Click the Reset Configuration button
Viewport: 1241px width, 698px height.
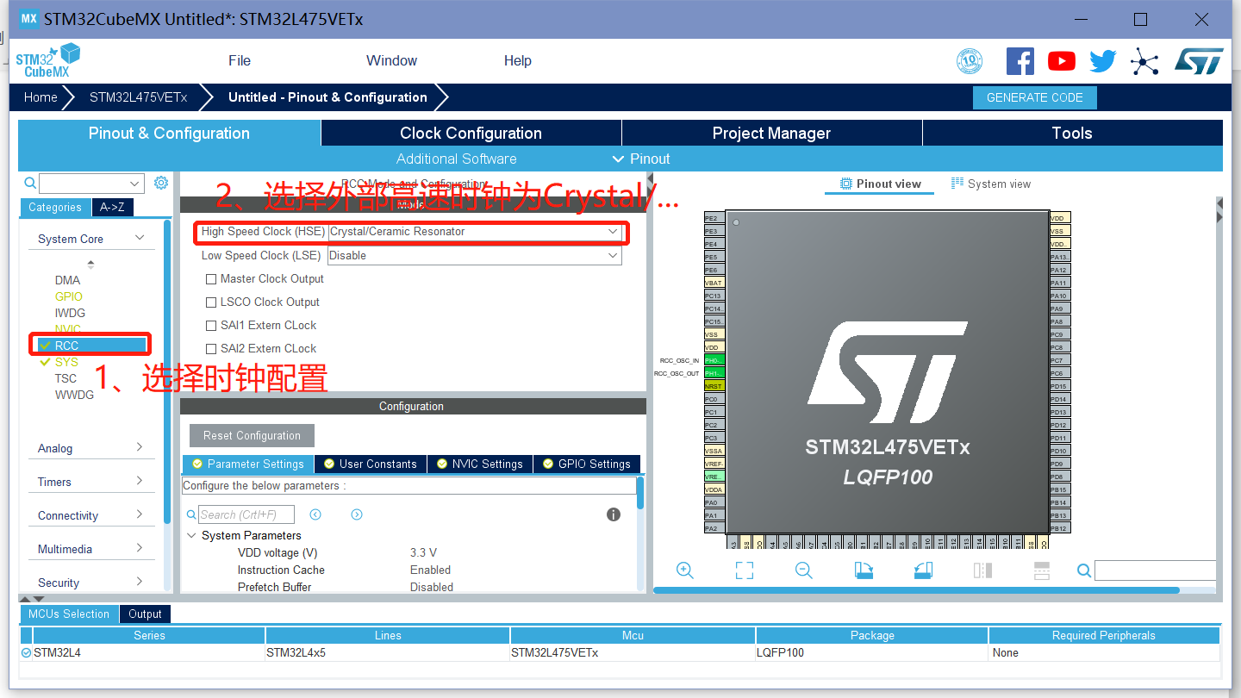(252, 435)
